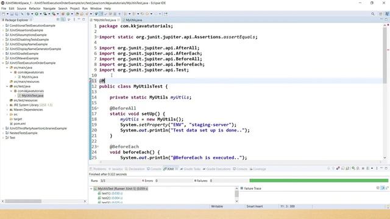This screenshot has width=390, height=219.
Task: Click Show Stack Trace in Console icon
Action: (x=378, y=188)
